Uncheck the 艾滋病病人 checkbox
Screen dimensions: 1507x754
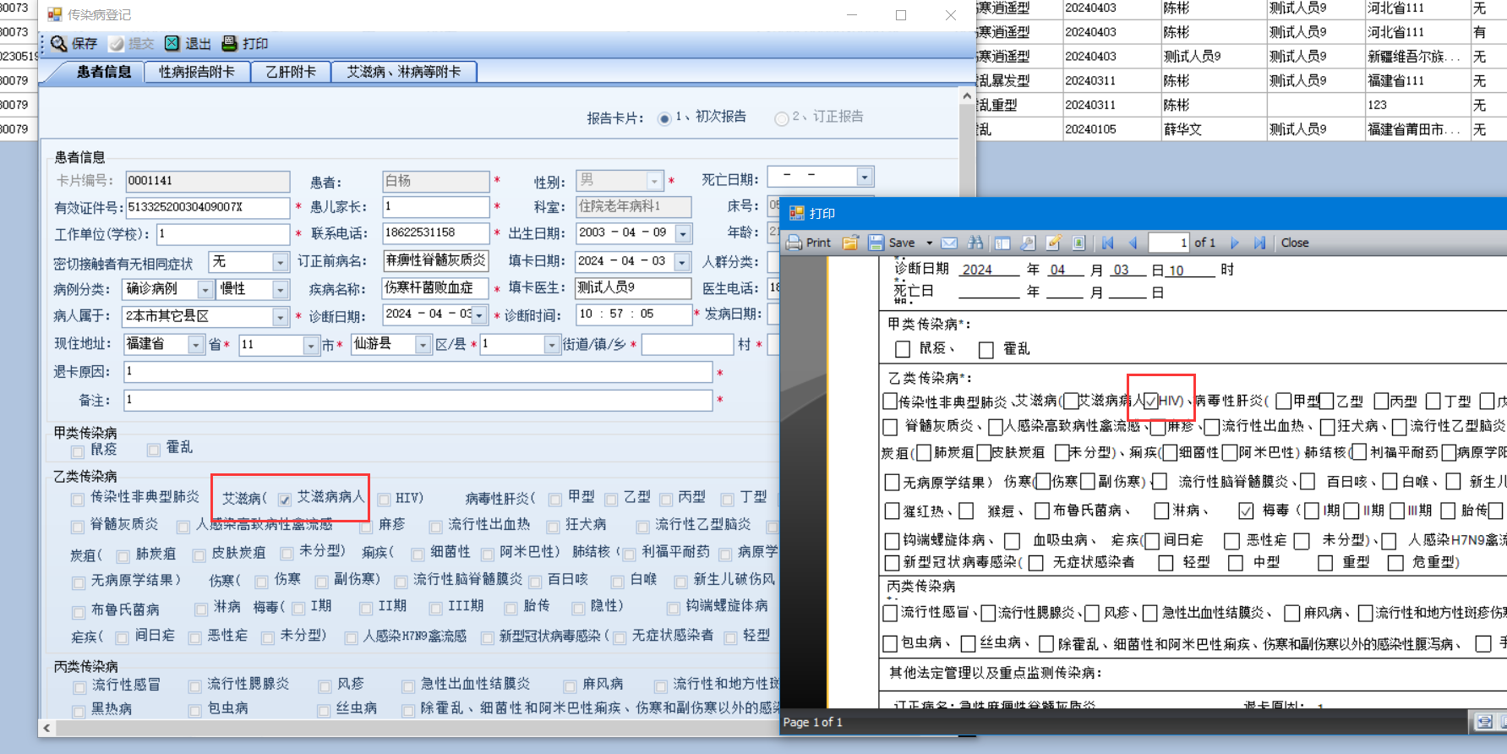tap(285, 500)
